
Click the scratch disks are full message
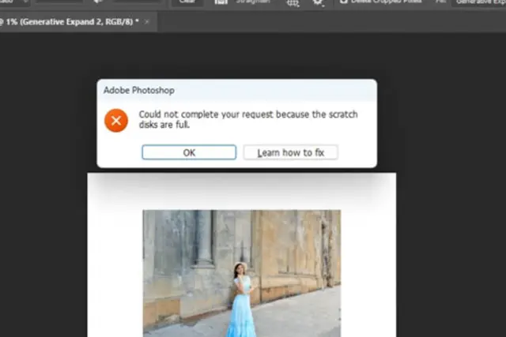point(248,119)
